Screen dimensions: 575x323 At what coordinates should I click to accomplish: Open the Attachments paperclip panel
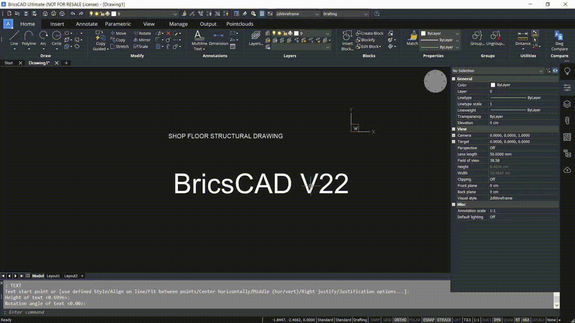coord(567,121)
